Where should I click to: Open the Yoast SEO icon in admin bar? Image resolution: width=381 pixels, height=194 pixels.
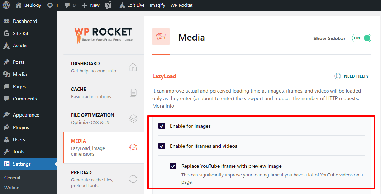point(108,5)
